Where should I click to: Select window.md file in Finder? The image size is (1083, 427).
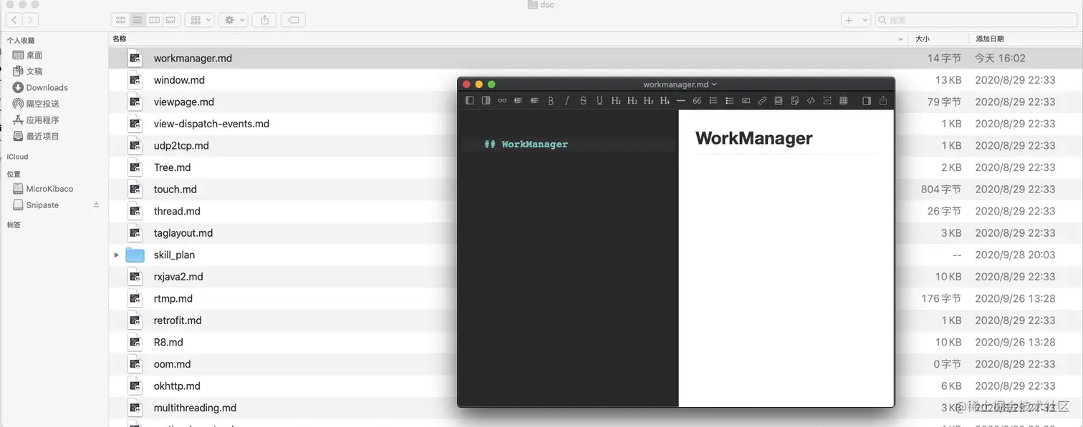tap(179, 80)
